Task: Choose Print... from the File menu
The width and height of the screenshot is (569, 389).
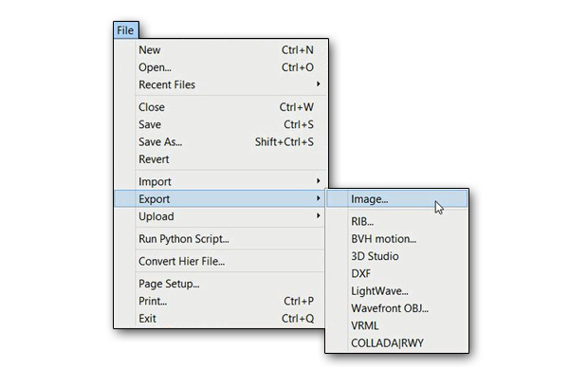Action: pyautogui.click(x=221, y=301)
